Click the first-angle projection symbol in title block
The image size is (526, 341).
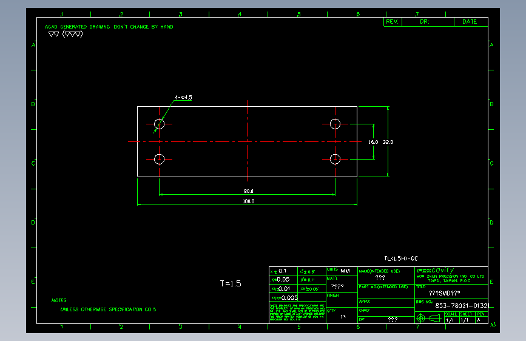pos(429,318)
